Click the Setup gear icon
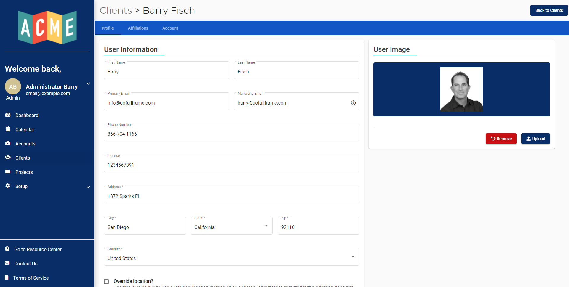 click(x=8, y=186)
